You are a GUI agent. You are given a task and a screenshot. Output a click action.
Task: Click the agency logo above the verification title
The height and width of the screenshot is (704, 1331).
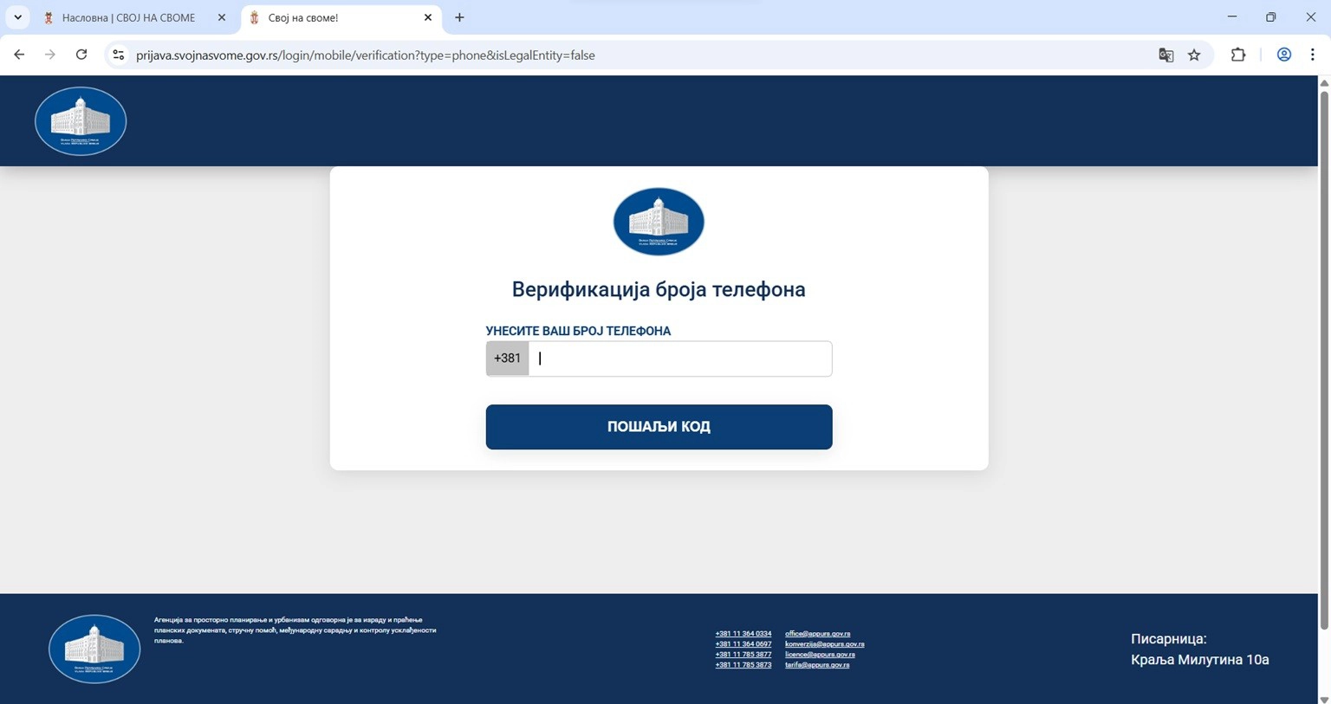(659, 222)
